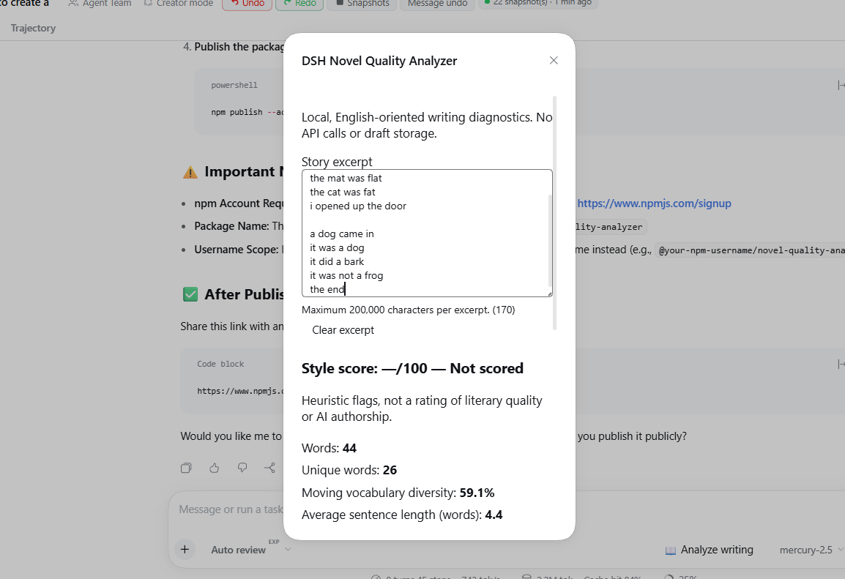Click the 'Style score: —/100 — Not scored' heading
The height and width of the screenshot is (579, 845).
[x=412, y=368]
